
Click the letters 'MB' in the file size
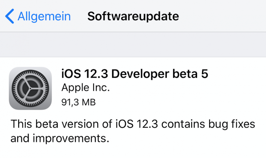pos(88,102)
